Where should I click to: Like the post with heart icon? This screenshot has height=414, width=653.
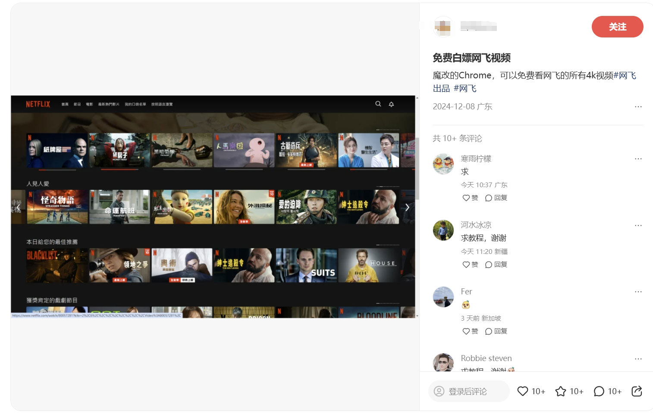tap(523, 391)
